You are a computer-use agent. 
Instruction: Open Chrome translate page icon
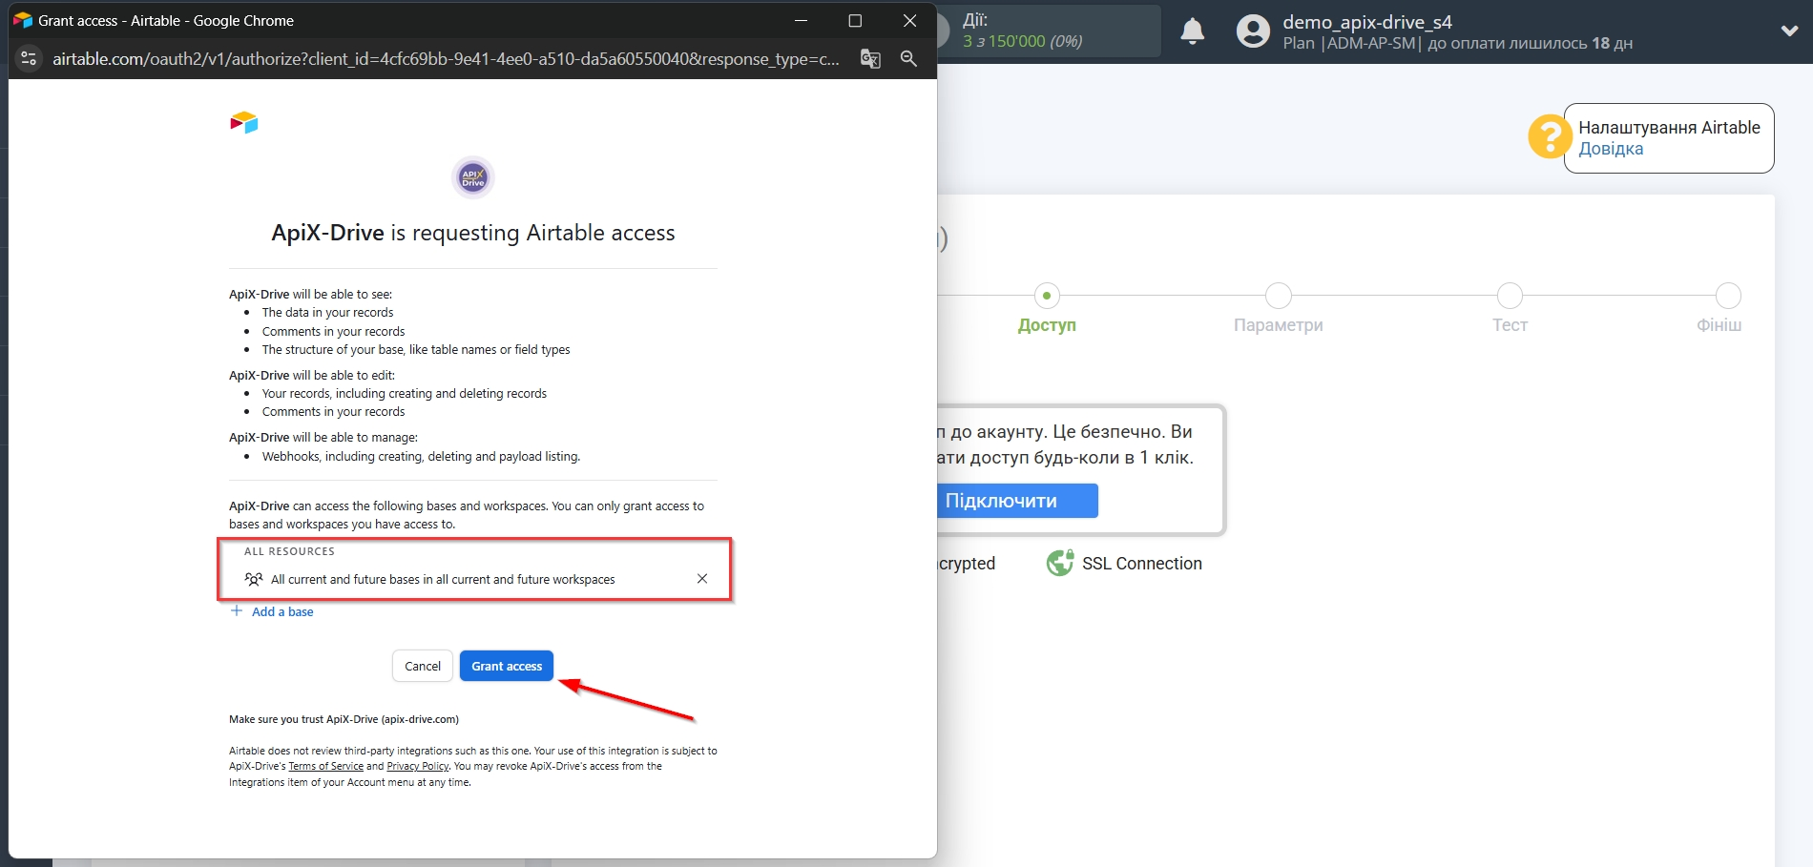(870, 58)
